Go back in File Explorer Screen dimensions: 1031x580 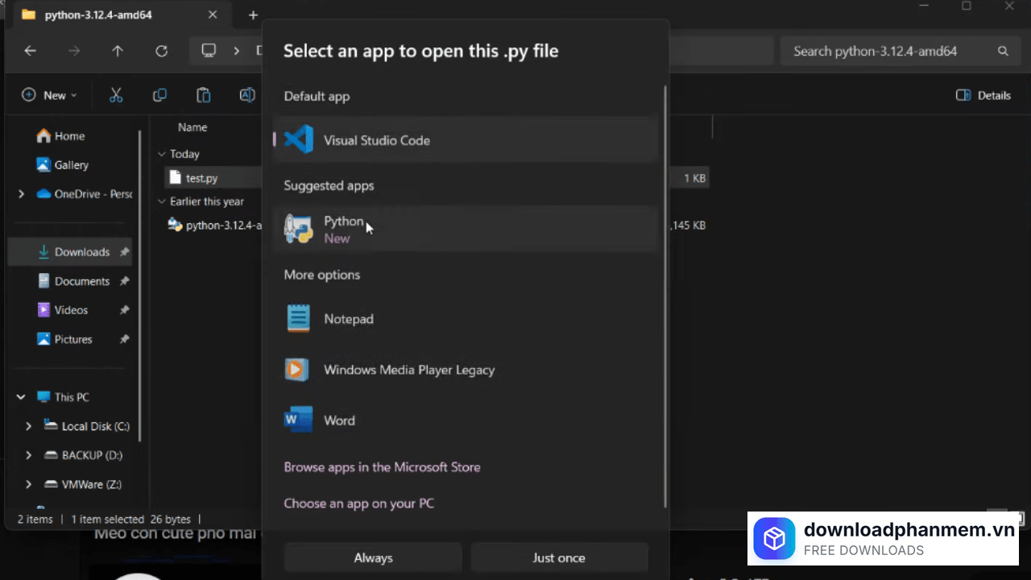click(x=30, y=51)
